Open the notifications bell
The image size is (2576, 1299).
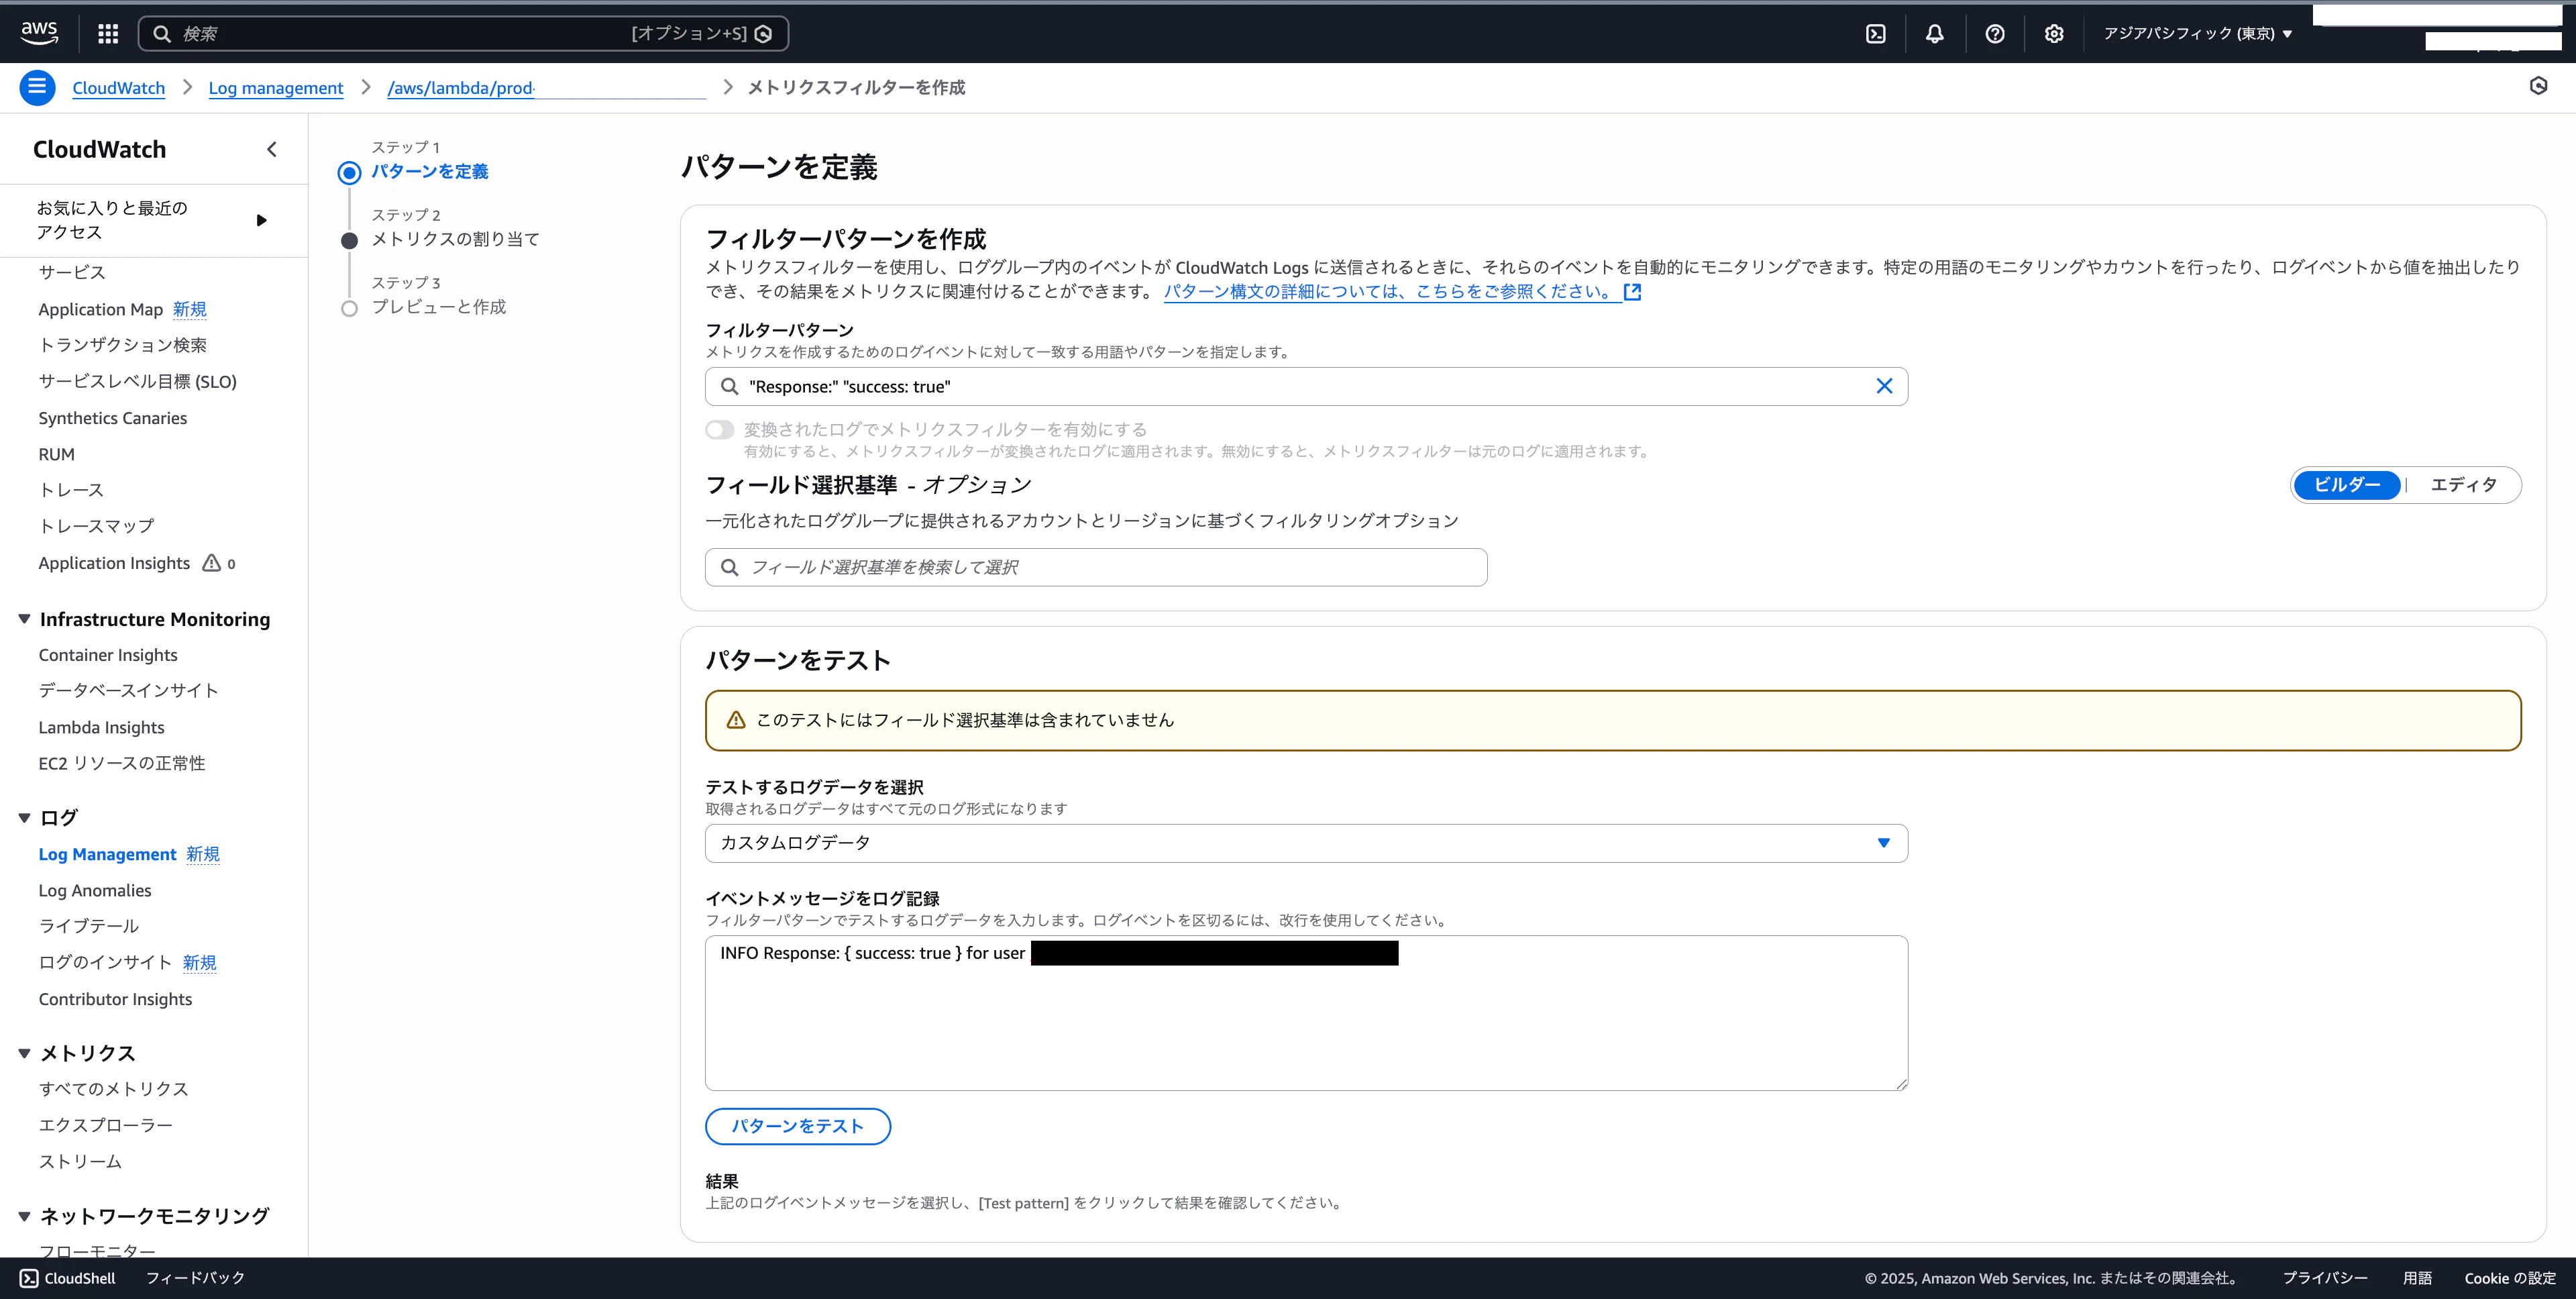tap(1935, 33)
